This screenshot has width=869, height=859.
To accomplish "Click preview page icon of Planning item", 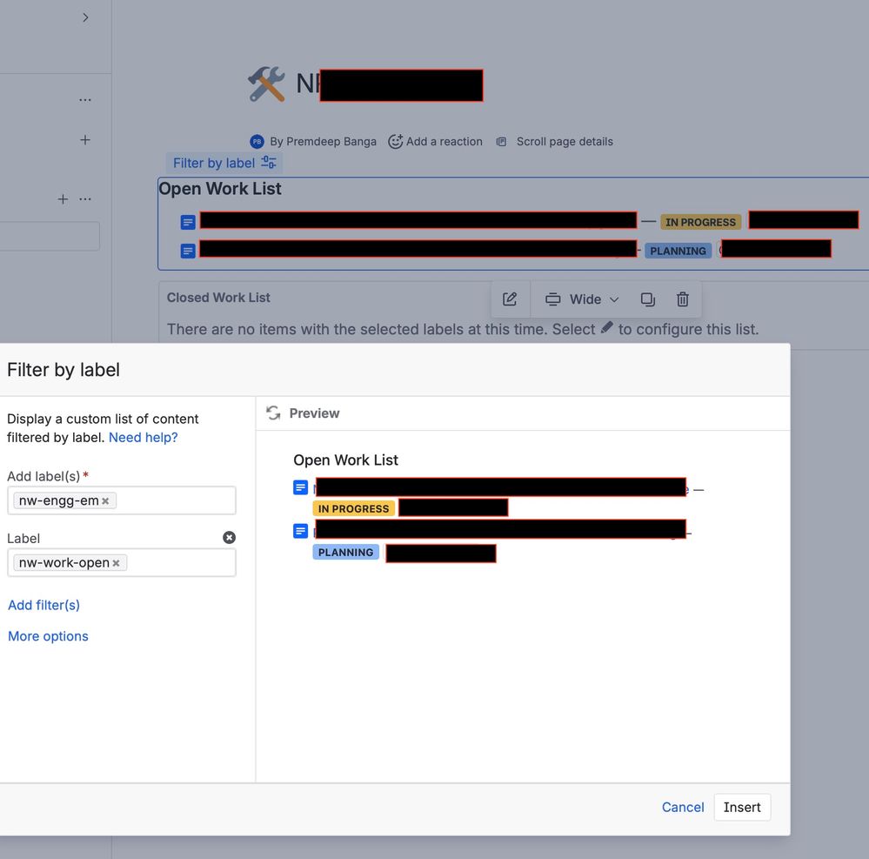I will [x=300, y=531].
